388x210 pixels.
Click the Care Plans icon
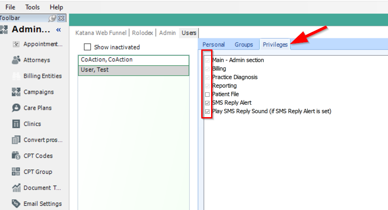click(x=16, y=108)
